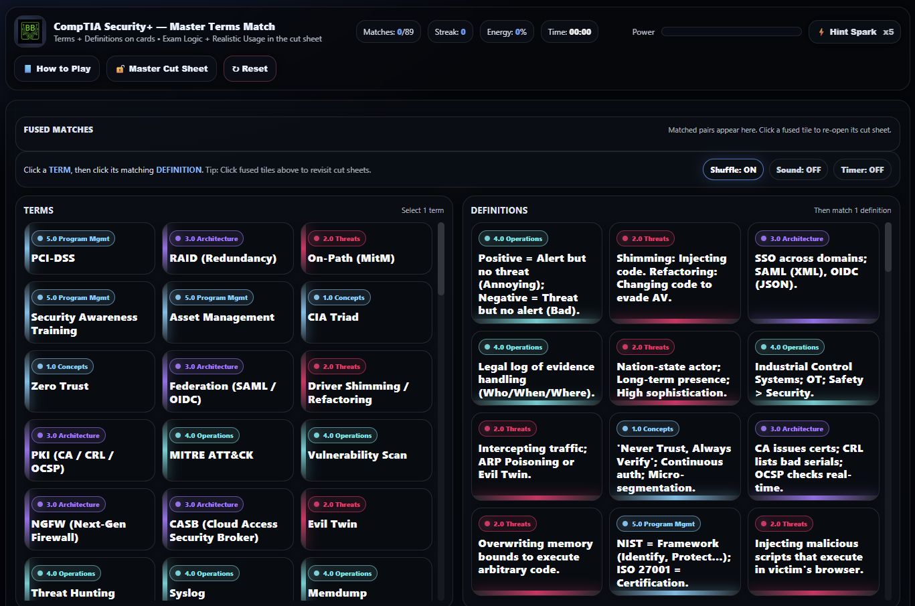Click the BB app logo icon
Screen dimensions: 915x606
click(x=30, y=31)
